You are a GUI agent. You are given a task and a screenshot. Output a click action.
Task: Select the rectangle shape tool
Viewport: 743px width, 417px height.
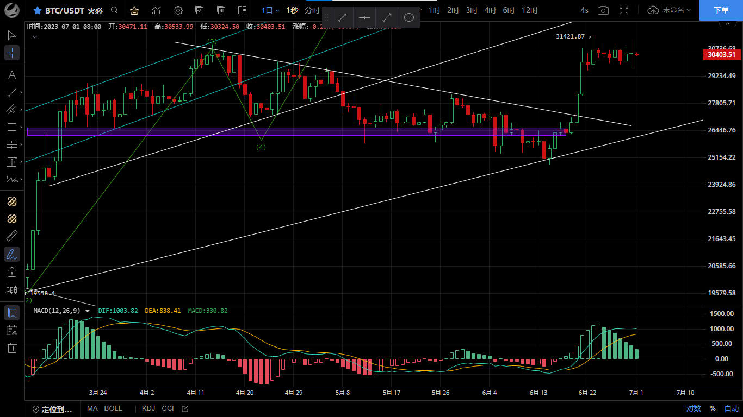point(12,127)
